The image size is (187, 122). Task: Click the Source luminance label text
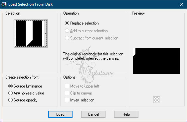[x=28, y=86]
